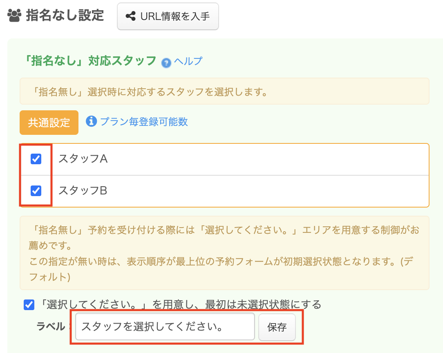Click the blue question mark help icon

166,63
